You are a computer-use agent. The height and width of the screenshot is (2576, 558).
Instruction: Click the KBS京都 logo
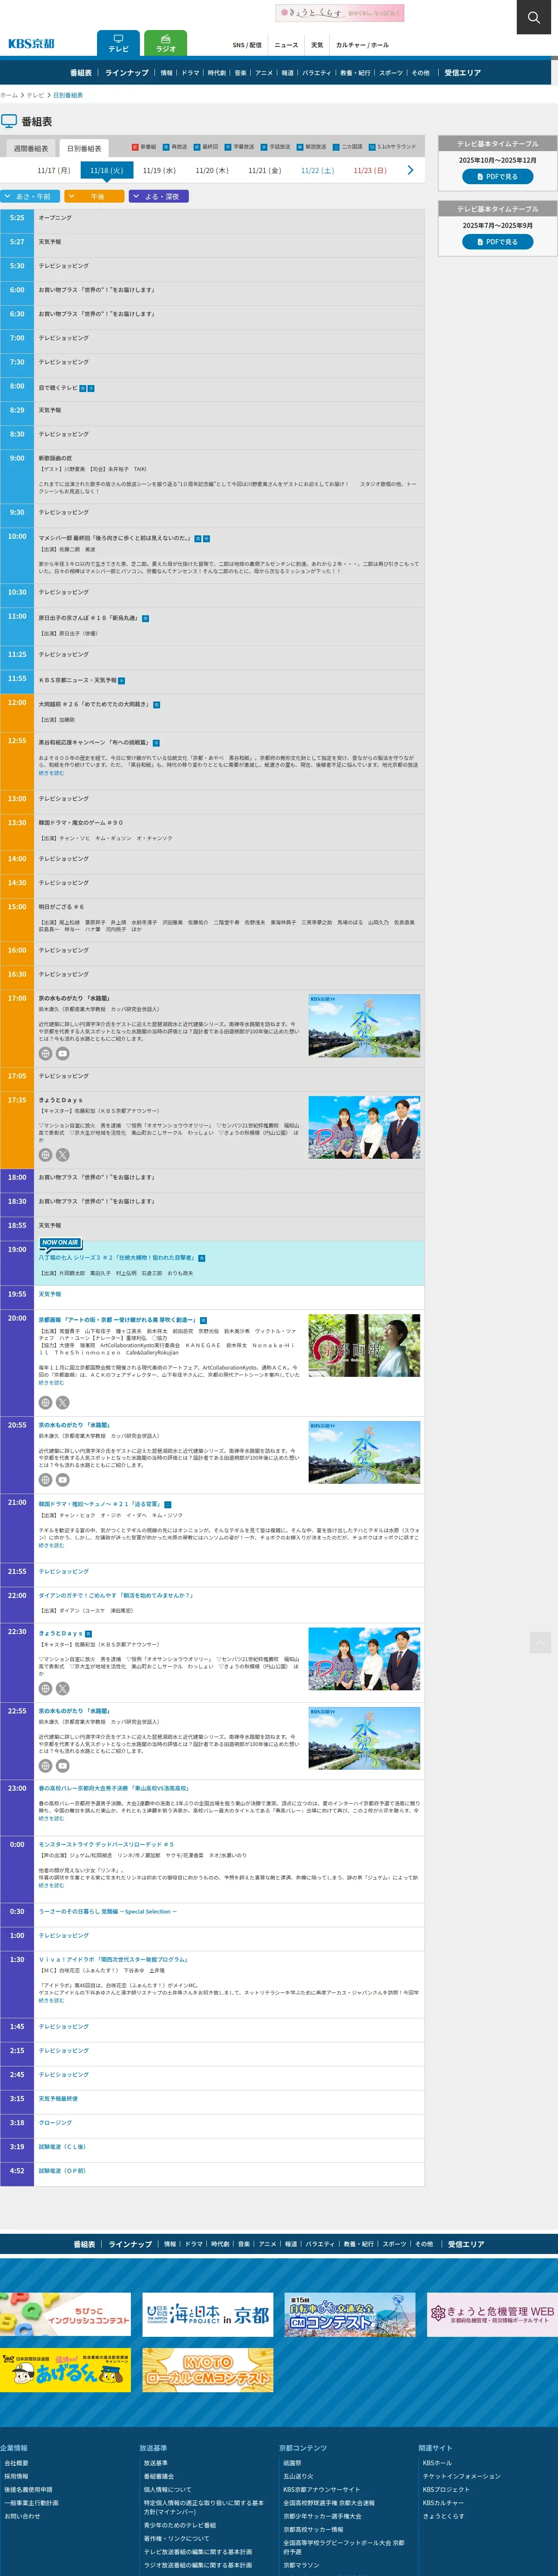click(31, 44)
